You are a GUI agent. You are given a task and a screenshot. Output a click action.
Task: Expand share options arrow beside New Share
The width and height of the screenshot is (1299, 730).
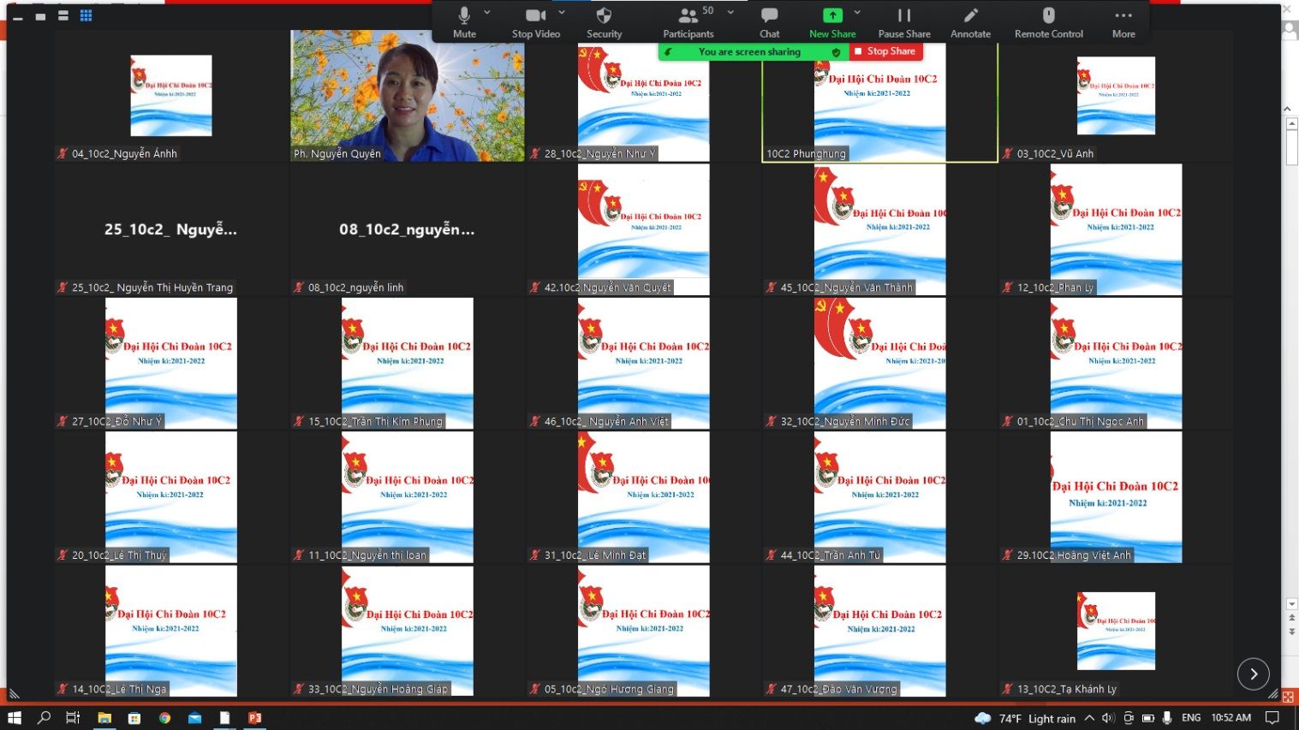coord(857,13)
